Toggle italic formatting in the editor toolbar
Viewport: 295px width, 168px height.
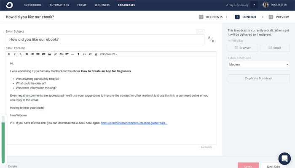15,54
